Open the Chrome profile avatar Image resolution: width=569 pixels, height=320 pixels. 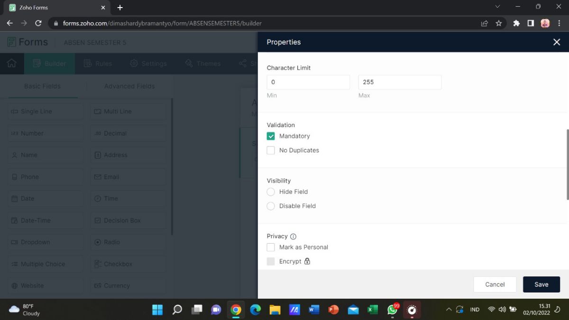(545, 23)
